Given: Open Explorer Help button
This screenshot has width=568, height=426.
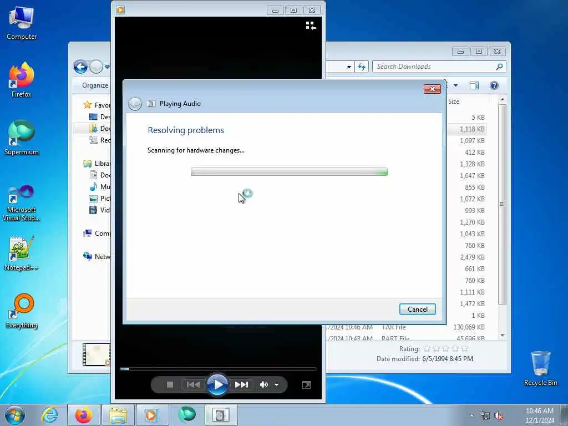Looking at the screenshot, I should [x=494, y=85].
